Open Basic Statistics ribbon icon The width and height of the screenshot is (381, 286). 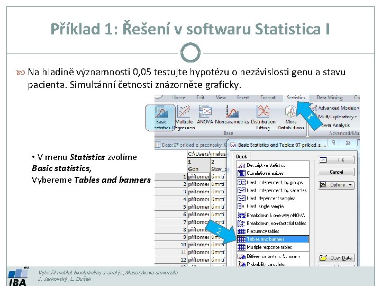tap(160, 117)
